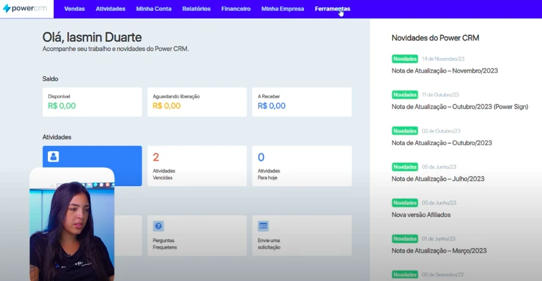Open the Minha Conta menu
Screen dimensions: 542x281
[153, 9]
